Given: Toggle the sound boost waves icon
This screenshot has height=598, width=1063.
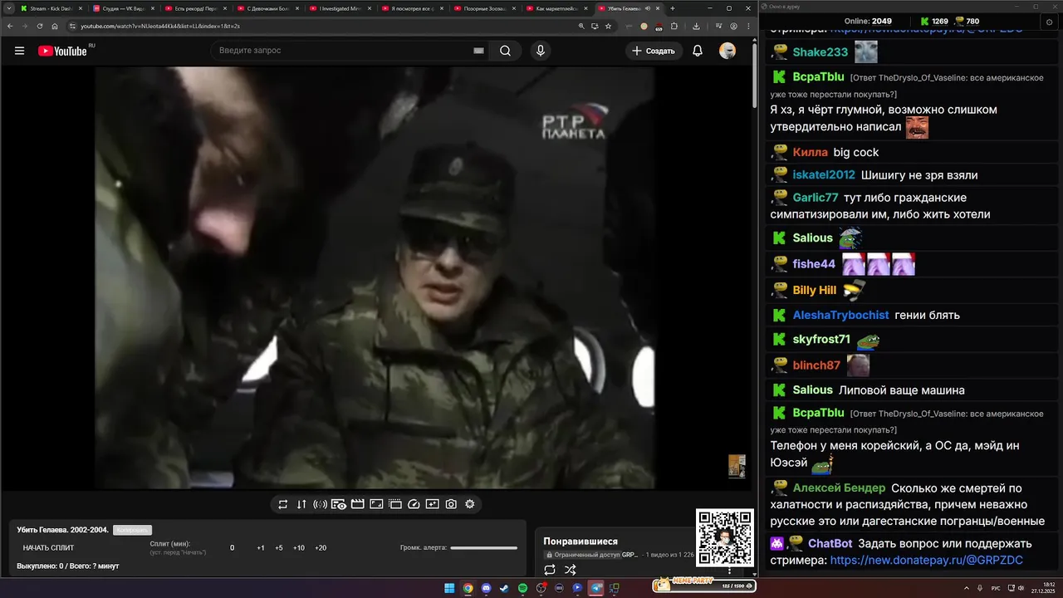Looking at the screenshot, I should (320, 504).
